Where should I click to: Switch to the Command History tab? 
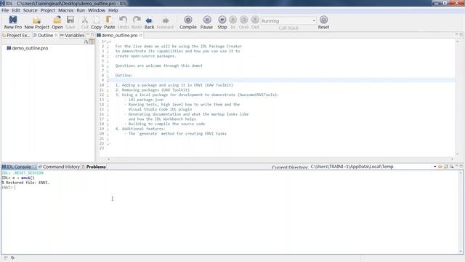coord(59,167)
